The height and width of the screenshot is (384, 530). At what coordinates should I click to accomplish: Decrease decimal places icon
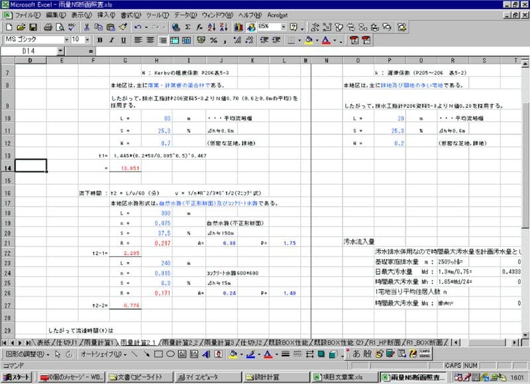coord(250,40)
